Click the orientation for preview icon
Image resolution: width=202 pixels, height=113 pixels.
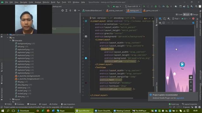tap(164, 19)
